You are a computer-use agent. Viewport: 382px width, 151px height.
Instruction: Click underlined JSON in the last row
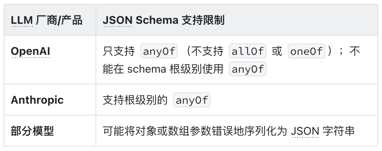tap(304, 131)
